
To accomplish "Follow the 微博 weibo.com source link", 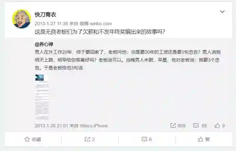I will point(96,24).
